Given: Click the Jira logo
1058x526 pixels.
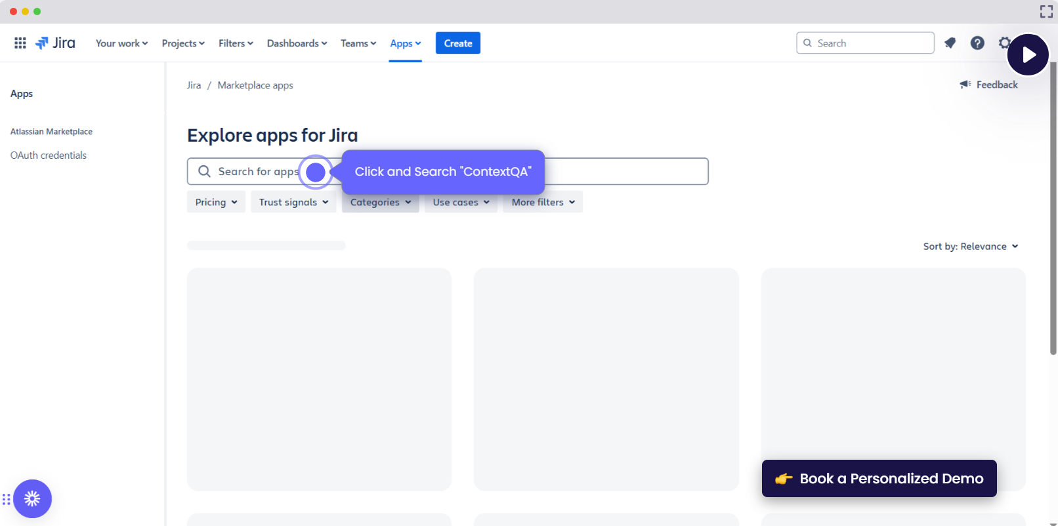Looking at the screenshot, I should coord(56,43).
